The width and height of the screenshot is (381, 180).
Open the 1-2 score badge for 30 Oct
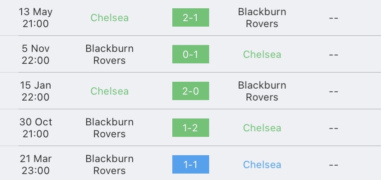point(191,128)
